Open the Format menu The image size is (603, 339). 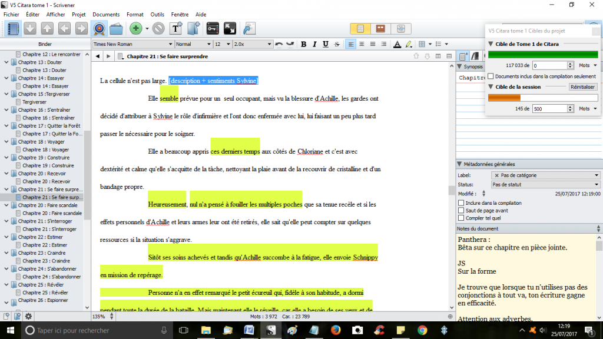tap(135, 14)
